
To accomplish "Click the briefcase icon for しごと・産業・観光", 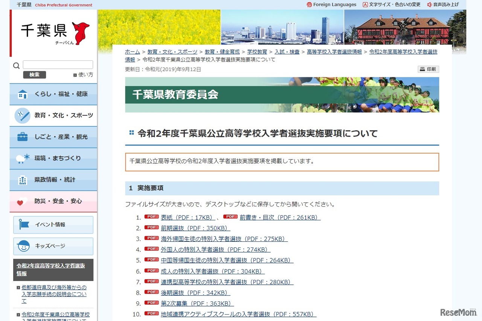I will pyautogui.click(x=23, y=137).
